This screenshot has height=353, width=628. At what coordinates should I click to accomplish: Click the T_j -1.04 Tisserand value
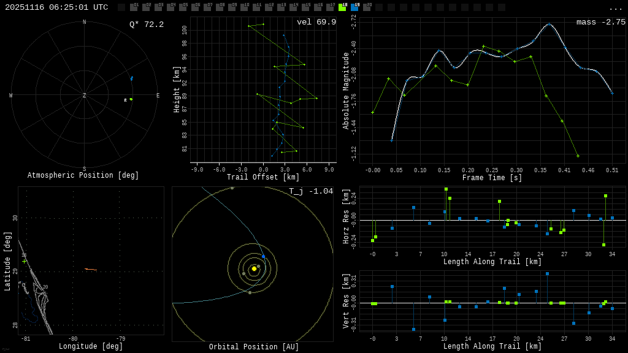tap(311, 192)
